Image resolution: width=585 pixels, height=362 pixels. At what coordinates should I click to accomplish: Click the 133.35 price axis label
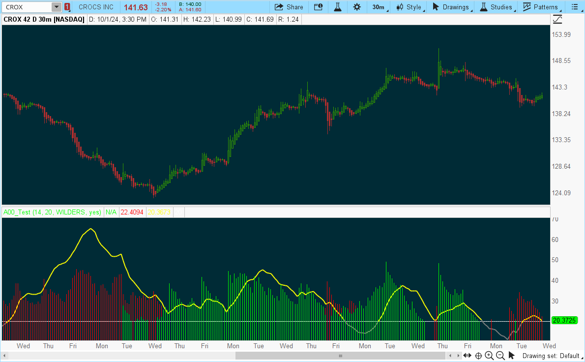tap(561, 140)
